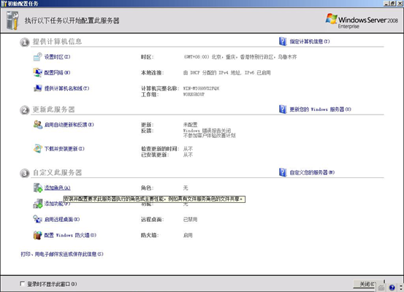Screen dimensions: 404x292
Task: Click the WORKGROUP workgroup value
Action: 194,94
